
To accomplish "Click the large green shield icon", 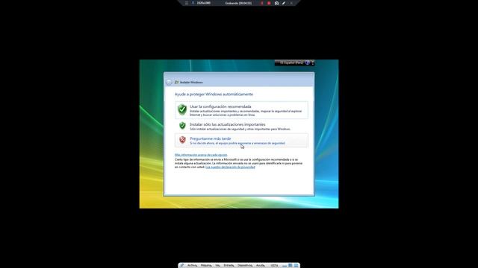I will [182, 109].
